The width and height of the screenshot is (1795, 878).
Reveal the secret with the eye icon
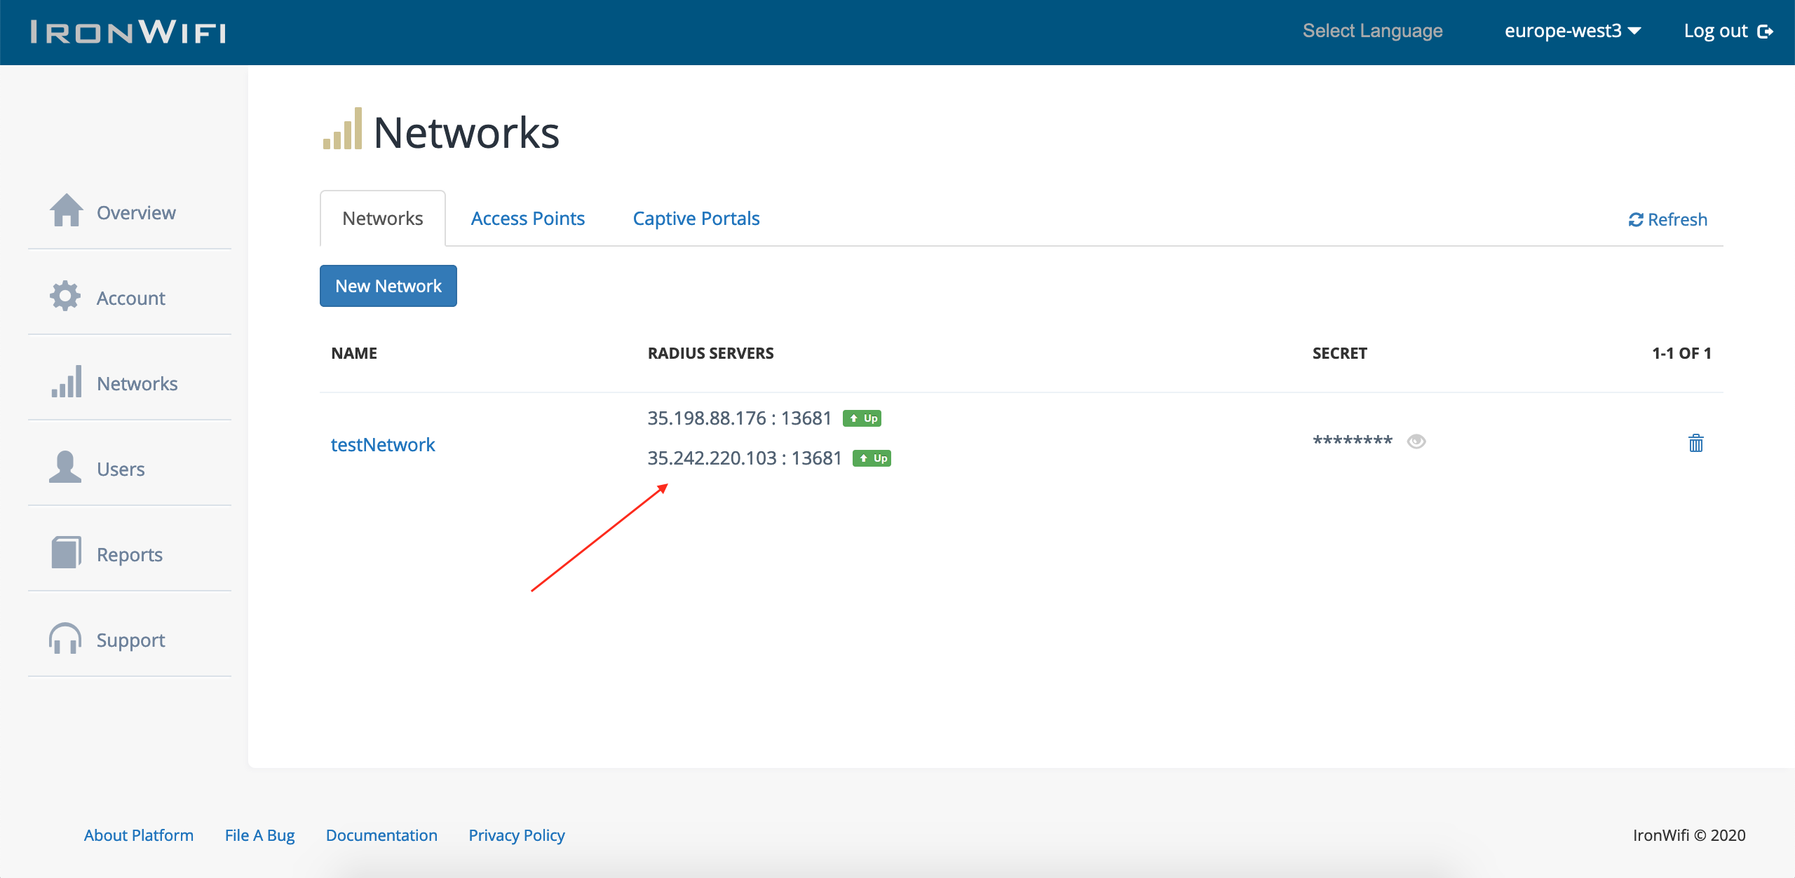(1417, 441)
